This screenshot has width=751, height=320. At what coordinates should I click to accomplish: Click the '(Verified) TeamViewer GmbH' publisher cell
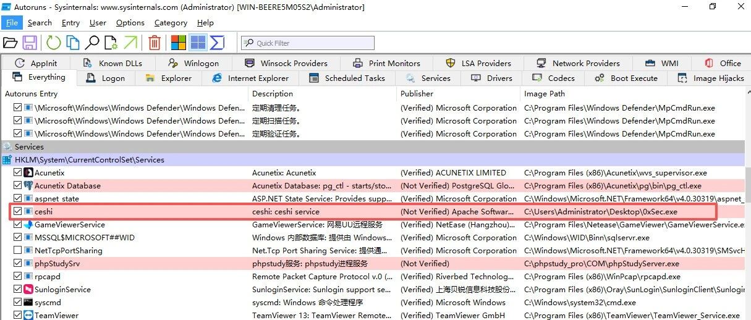tap(452, 316)
